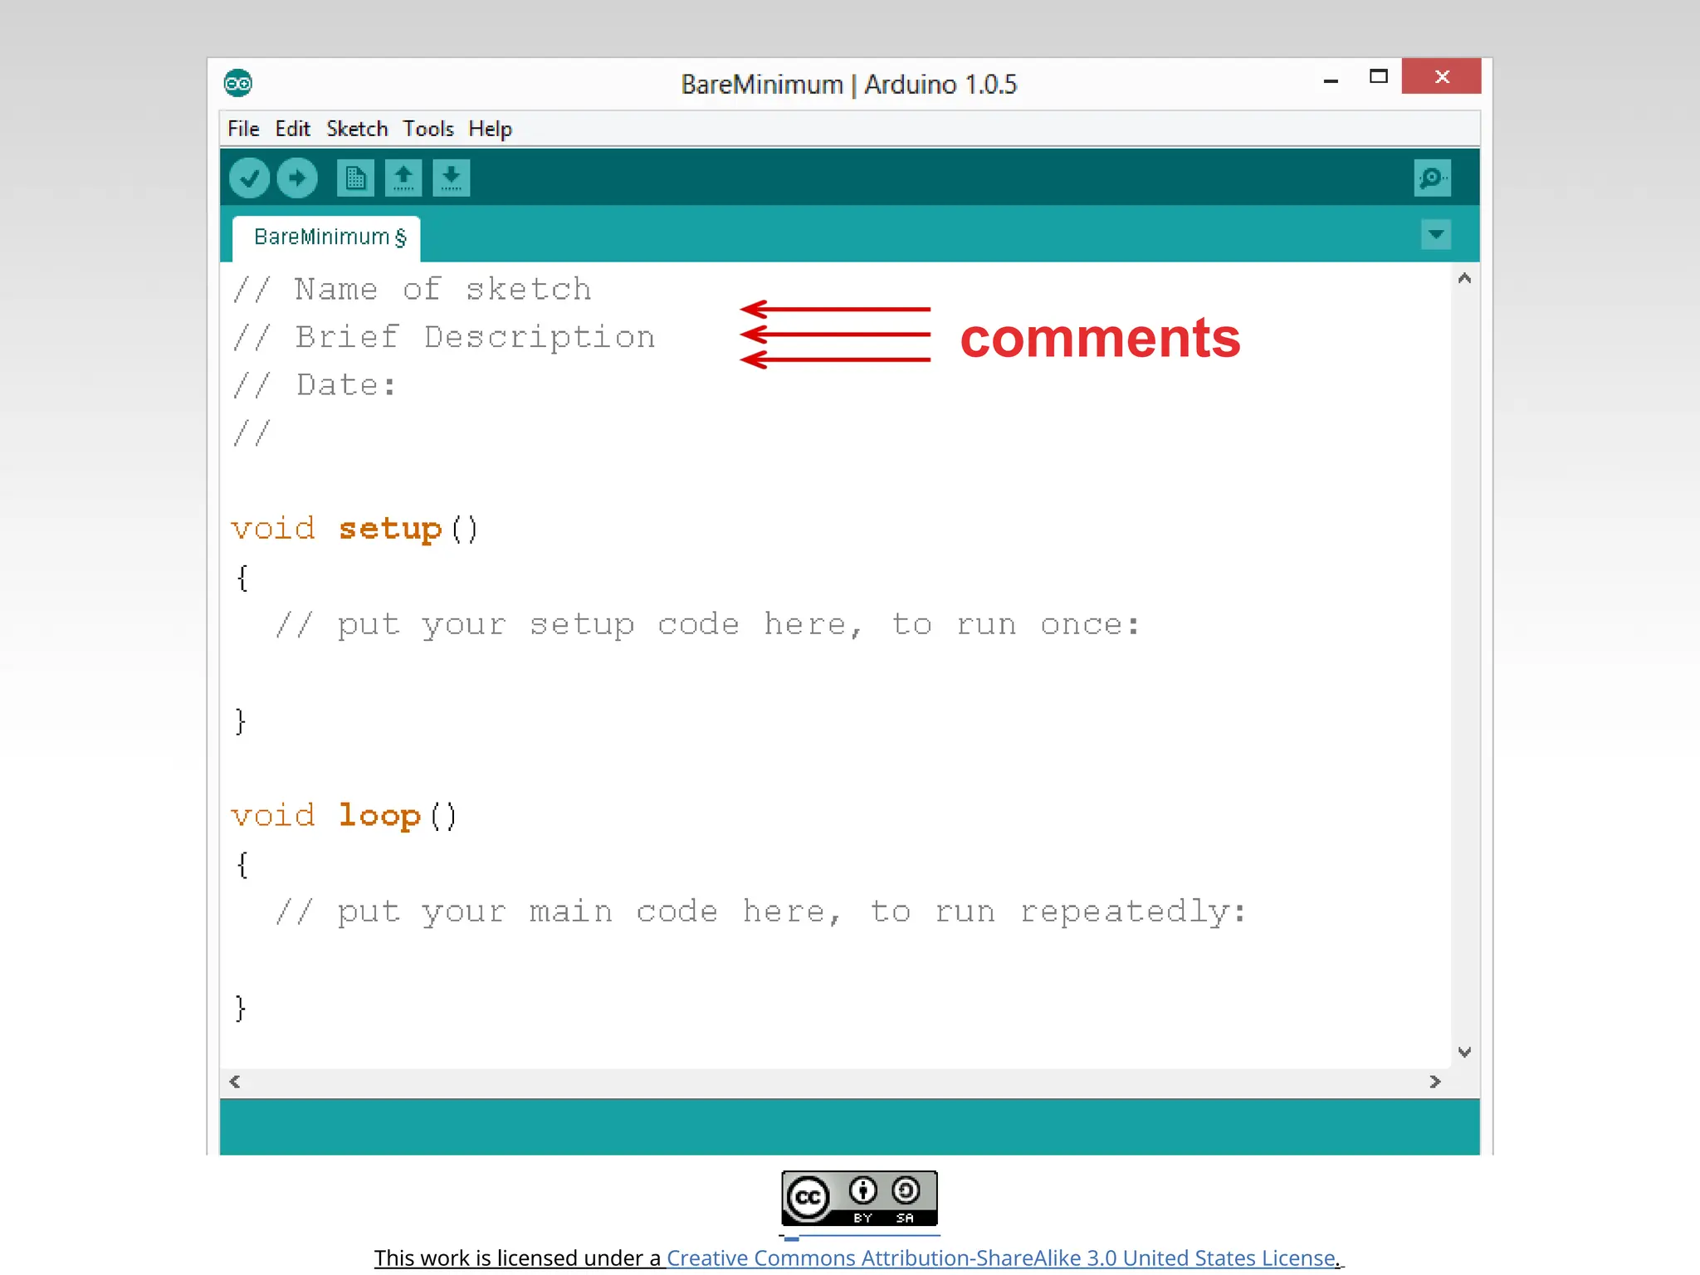Image resolution: width=1700 pixels, height=1275 pixels.
Task: Open the Help menu
Action: point(490,129)
